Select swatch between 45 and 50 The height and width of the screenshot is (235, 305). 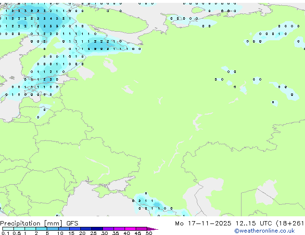141,229
